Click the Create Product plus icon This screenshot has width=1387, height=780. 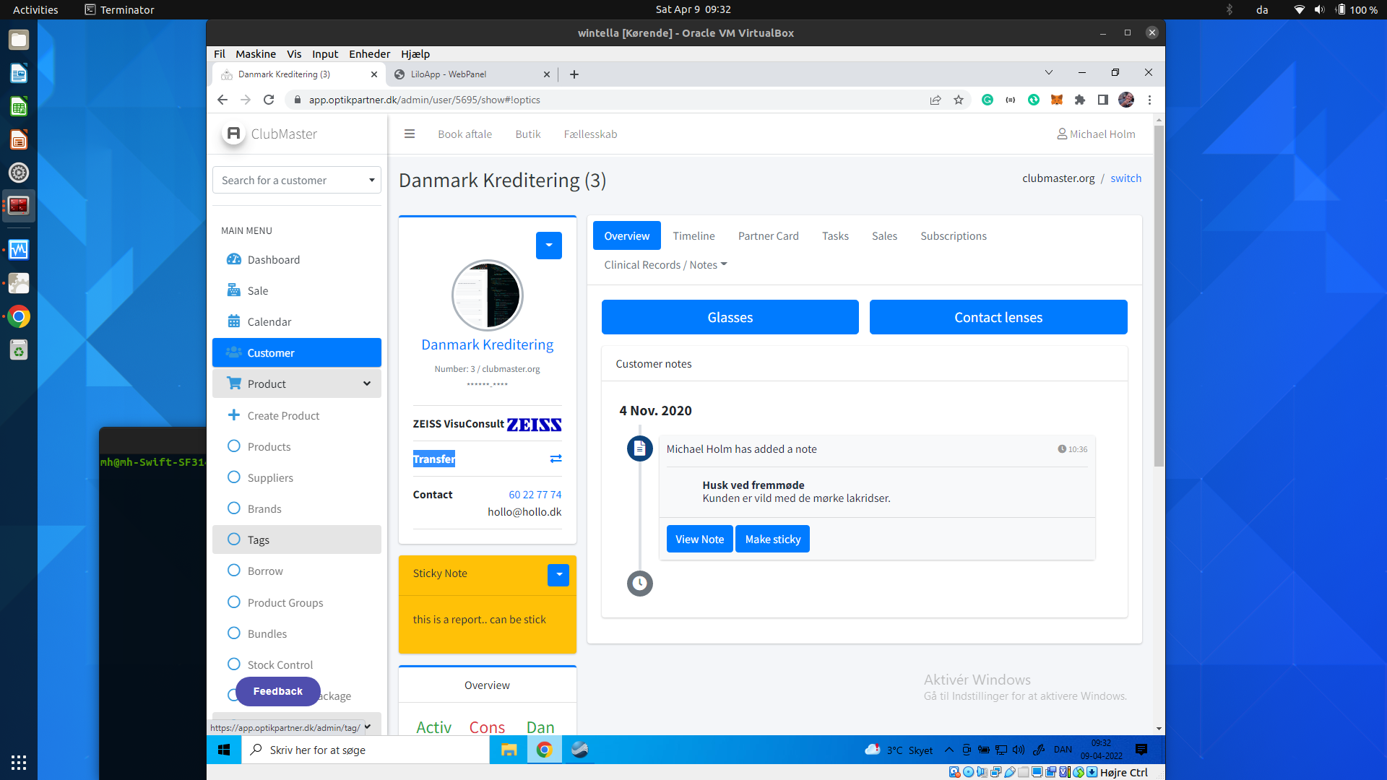coord(234,415)
